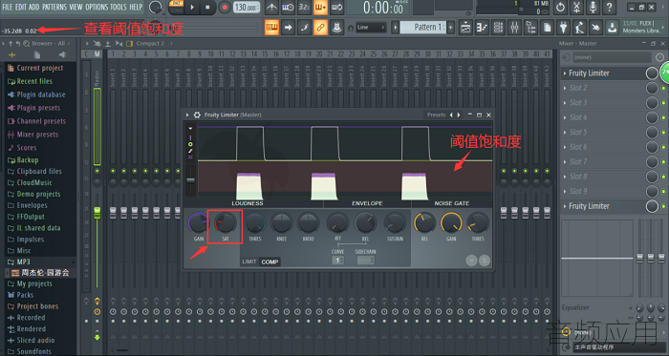
Task: Open Fruity Limiter gear settings icon
Action: tap(197, 115)
